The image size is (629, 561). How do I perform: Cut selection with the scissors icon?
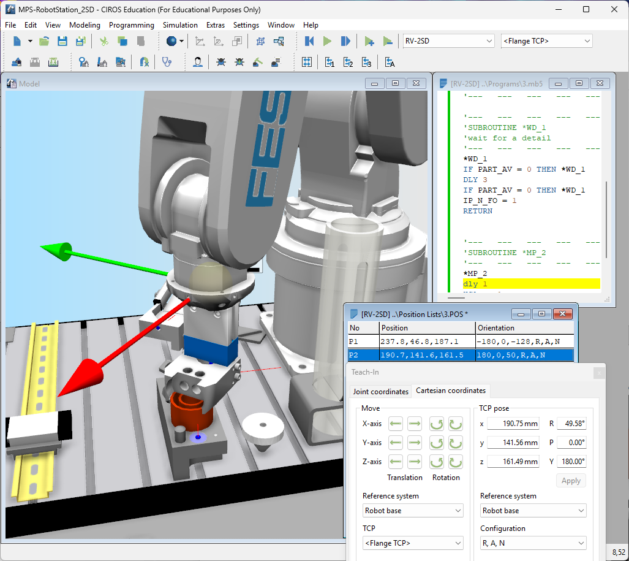[104, 41]
